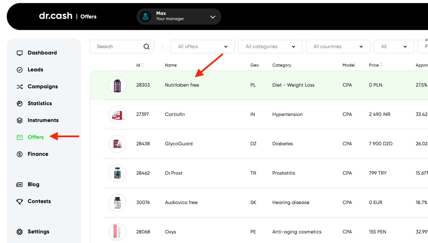428x243 pixels.
Task: Go to the Blog page
Action: 33,185
